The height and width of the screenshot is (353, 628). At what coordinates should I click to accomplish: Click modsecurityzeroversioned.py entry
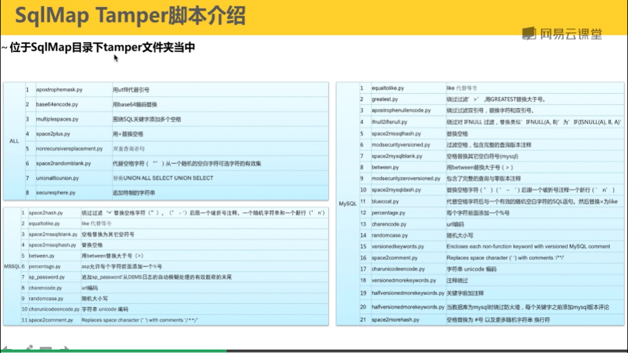point(406,178)
